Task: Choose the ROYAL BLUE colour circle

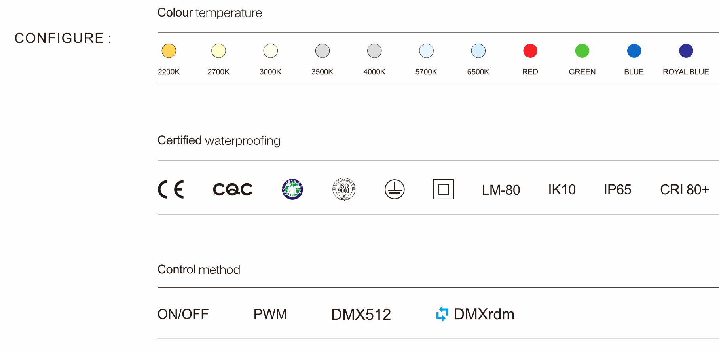Action: point(686,51)
